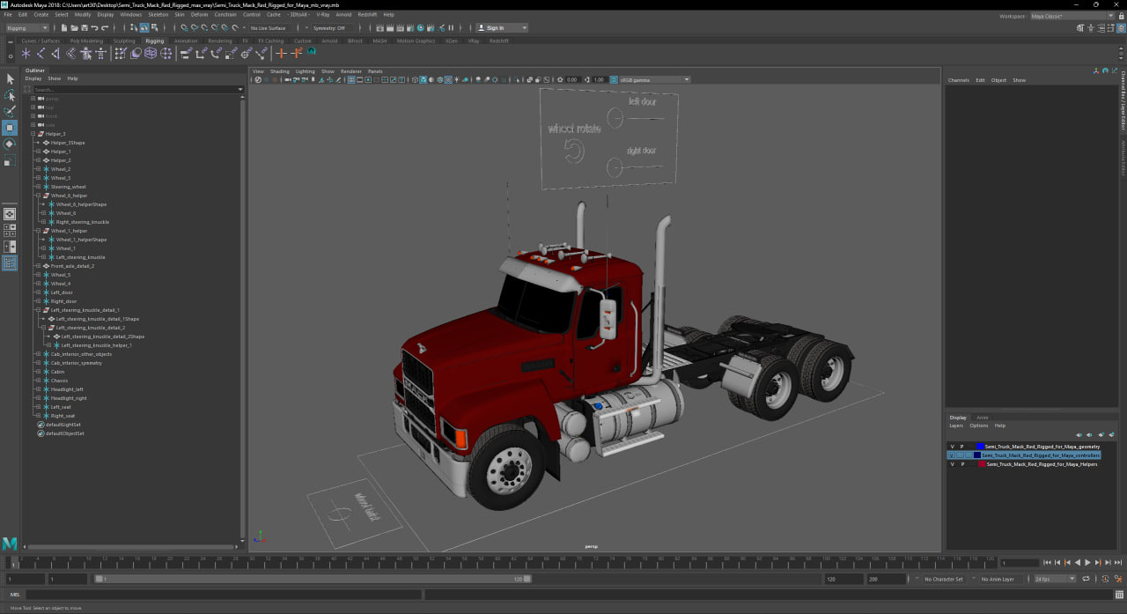Open the sRGB gamma dropdown
The width and height of the screenshot is (1127, 614).
654,79
